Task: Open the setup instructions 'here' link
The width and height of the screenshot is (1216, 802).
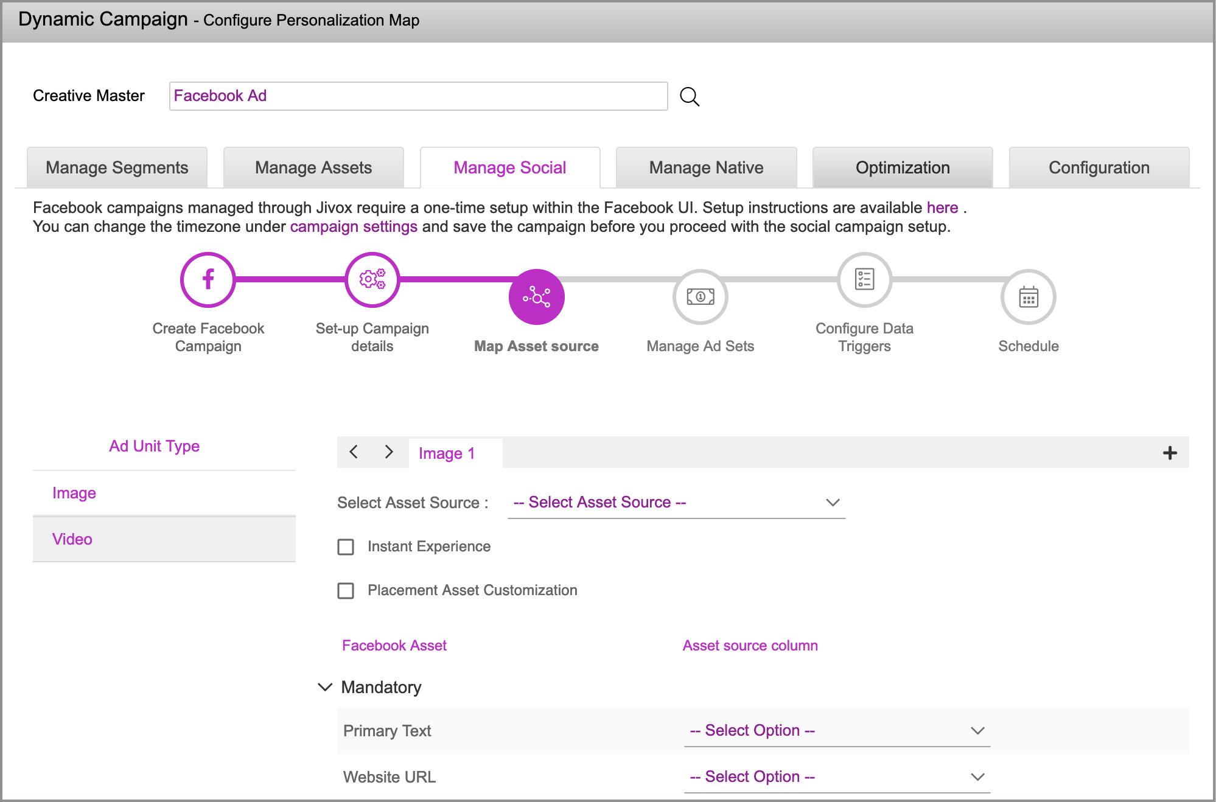Action: (x=942, y=207)
